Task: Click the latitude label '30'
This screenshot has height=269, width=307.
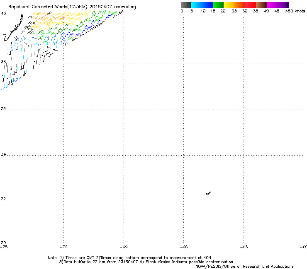Action: click(3, 243)
